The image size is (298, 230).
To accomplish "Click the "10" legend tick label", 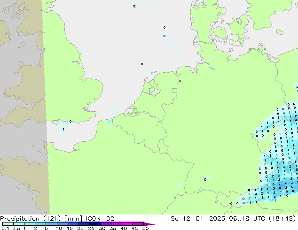I will click(x=59, y=228).
